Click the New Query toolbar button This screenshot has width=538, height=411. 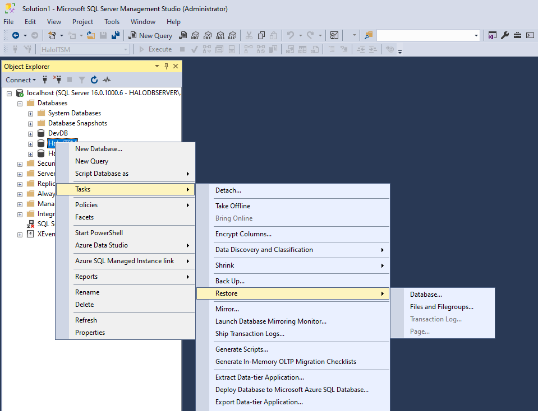pyautogui.click(x=150, y=36)
